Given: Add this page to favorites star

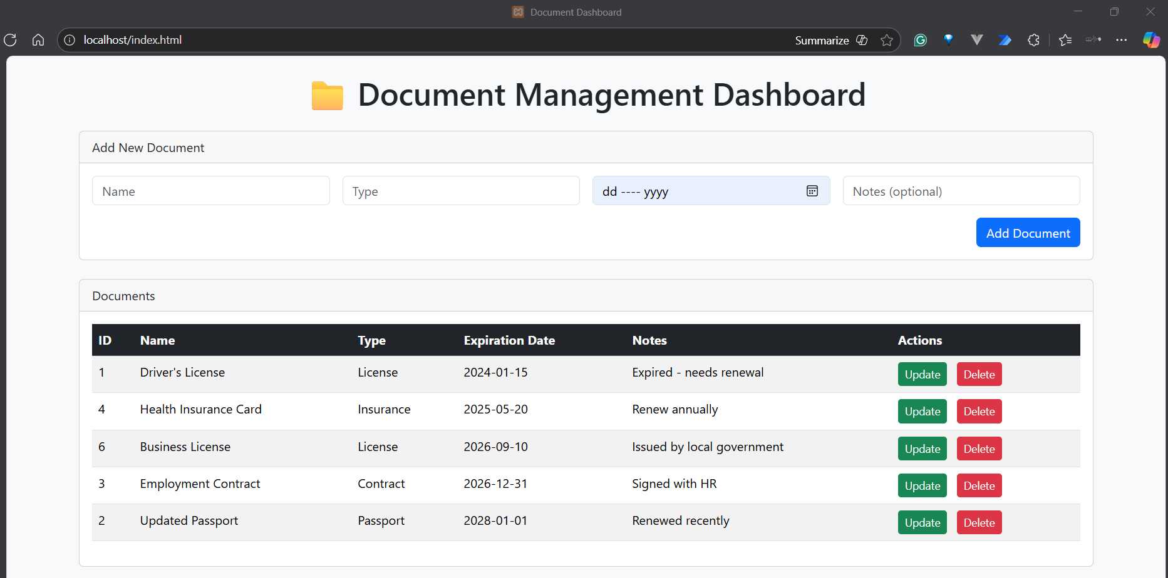Looking at the screenshot, I should pyautogui.click(x=886, y=40).
